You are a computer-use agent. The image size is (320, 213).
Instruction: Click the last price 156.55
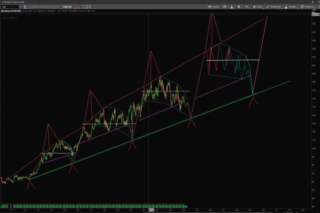point(67,7)
